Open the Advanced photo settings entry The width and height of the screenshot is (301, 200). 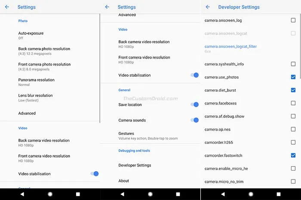50,113
